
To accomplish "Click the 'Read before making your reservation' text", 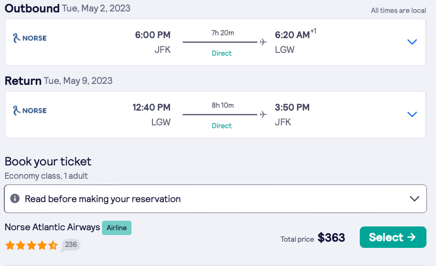I will tap(102, 199).
